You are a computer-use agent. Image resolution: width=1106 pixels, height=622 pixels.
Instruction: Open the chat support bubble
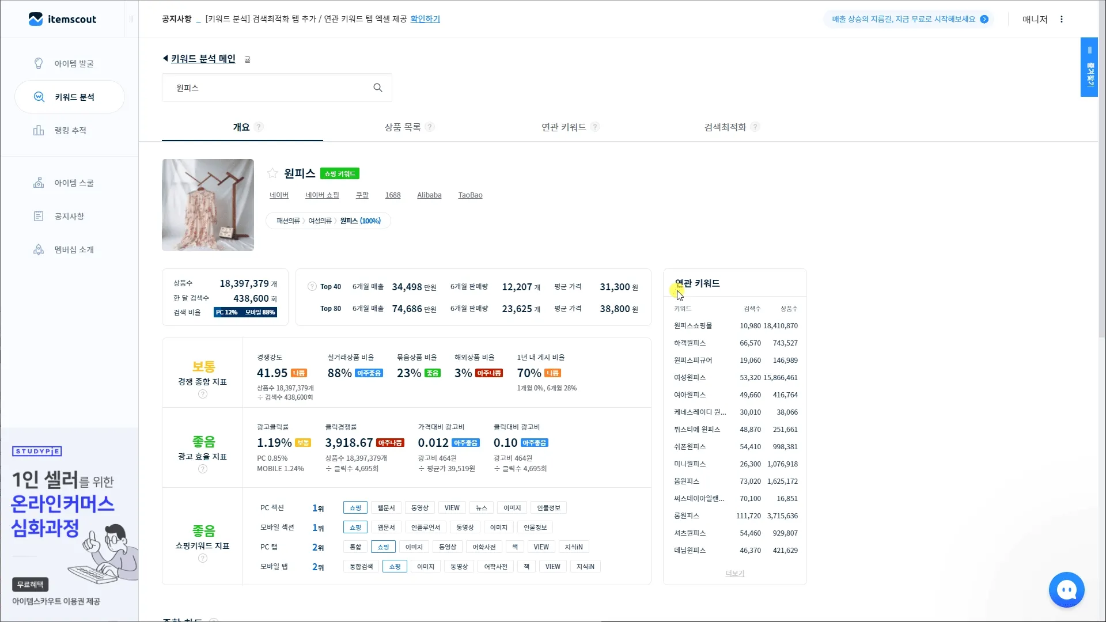pyautogui.click(x=1066, y=589)
